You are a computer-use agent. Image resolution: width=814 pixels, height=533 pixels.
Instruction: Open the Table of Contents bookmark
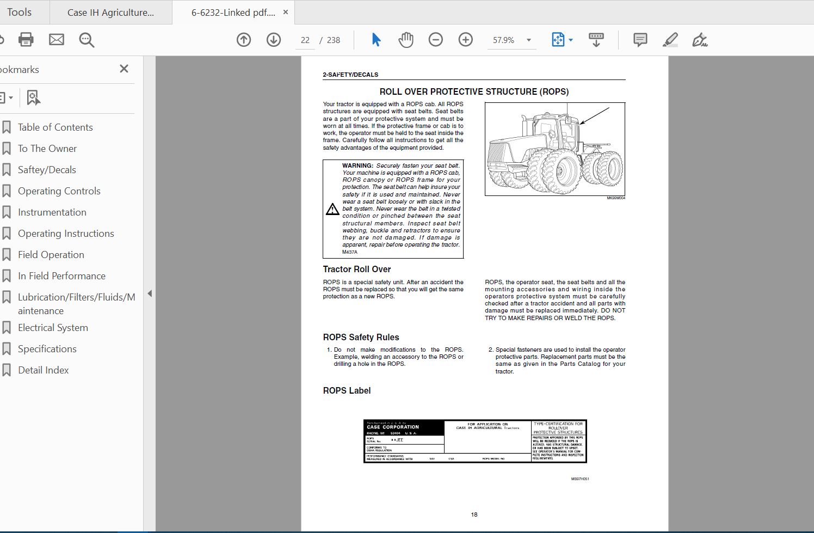pyautogui.click(x=55, y=127)
